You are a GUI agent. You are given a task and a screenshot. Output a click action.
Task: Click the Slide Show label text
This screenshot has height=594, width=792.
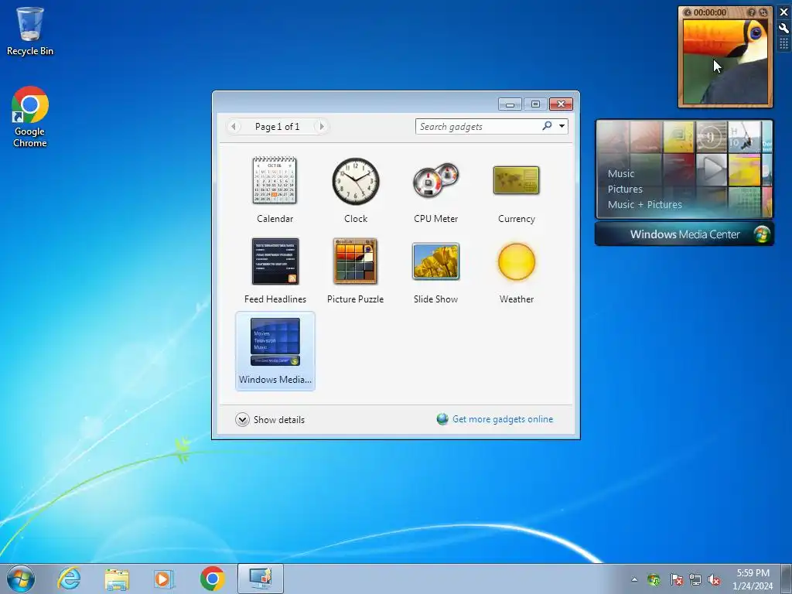click(436, 299)
